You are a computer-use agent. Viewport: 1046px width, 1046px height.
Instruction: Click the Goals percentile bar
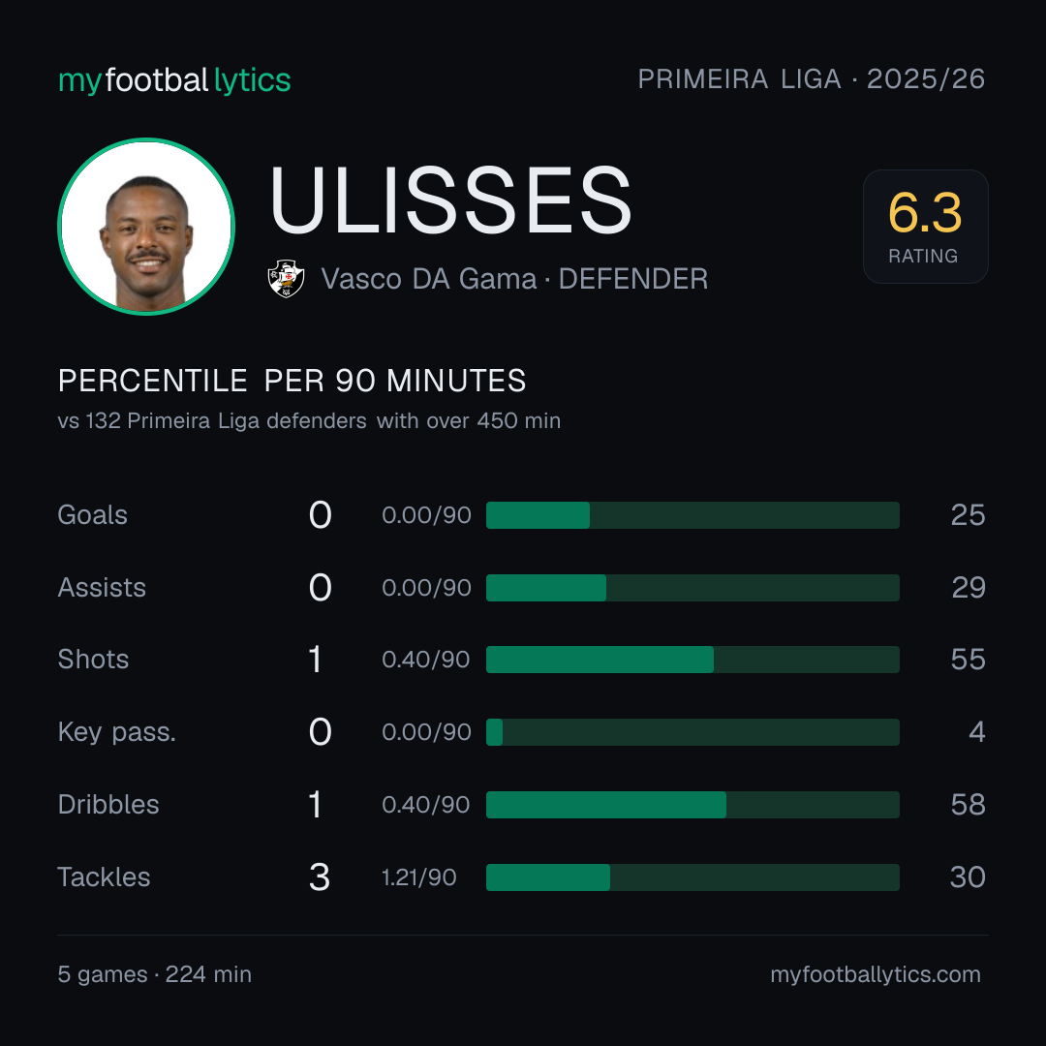692,515
